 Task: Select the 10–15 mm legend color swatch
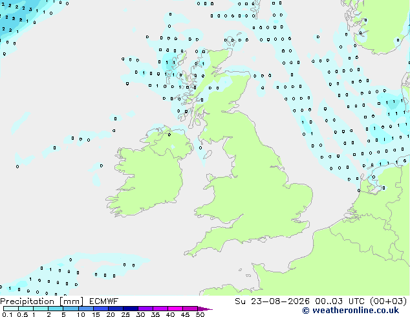pos(85,309)
